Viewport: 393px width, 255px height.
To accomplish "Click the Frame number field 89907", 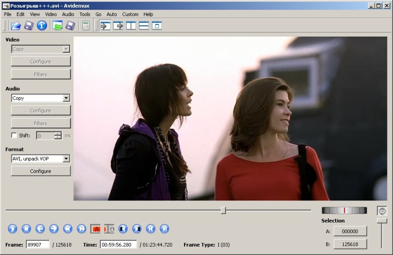I will [38, 245].
